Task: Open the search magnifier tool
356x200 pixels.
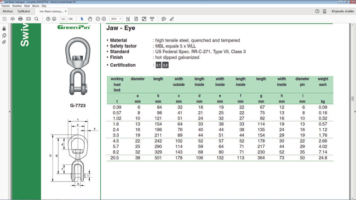Action: 36,19
